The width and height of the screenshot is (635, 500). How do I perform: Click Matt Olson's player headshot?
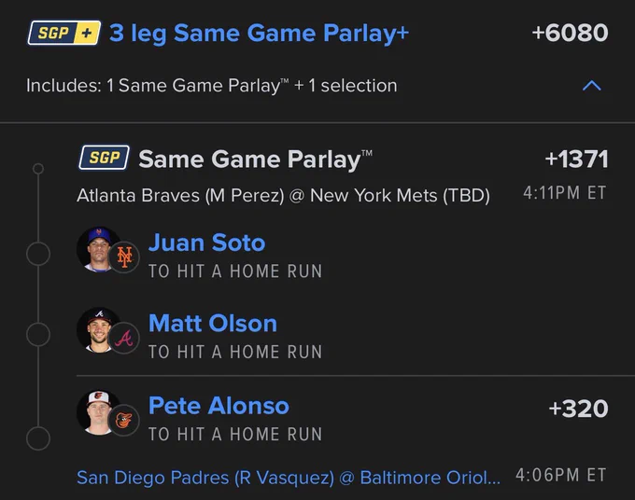98,329
